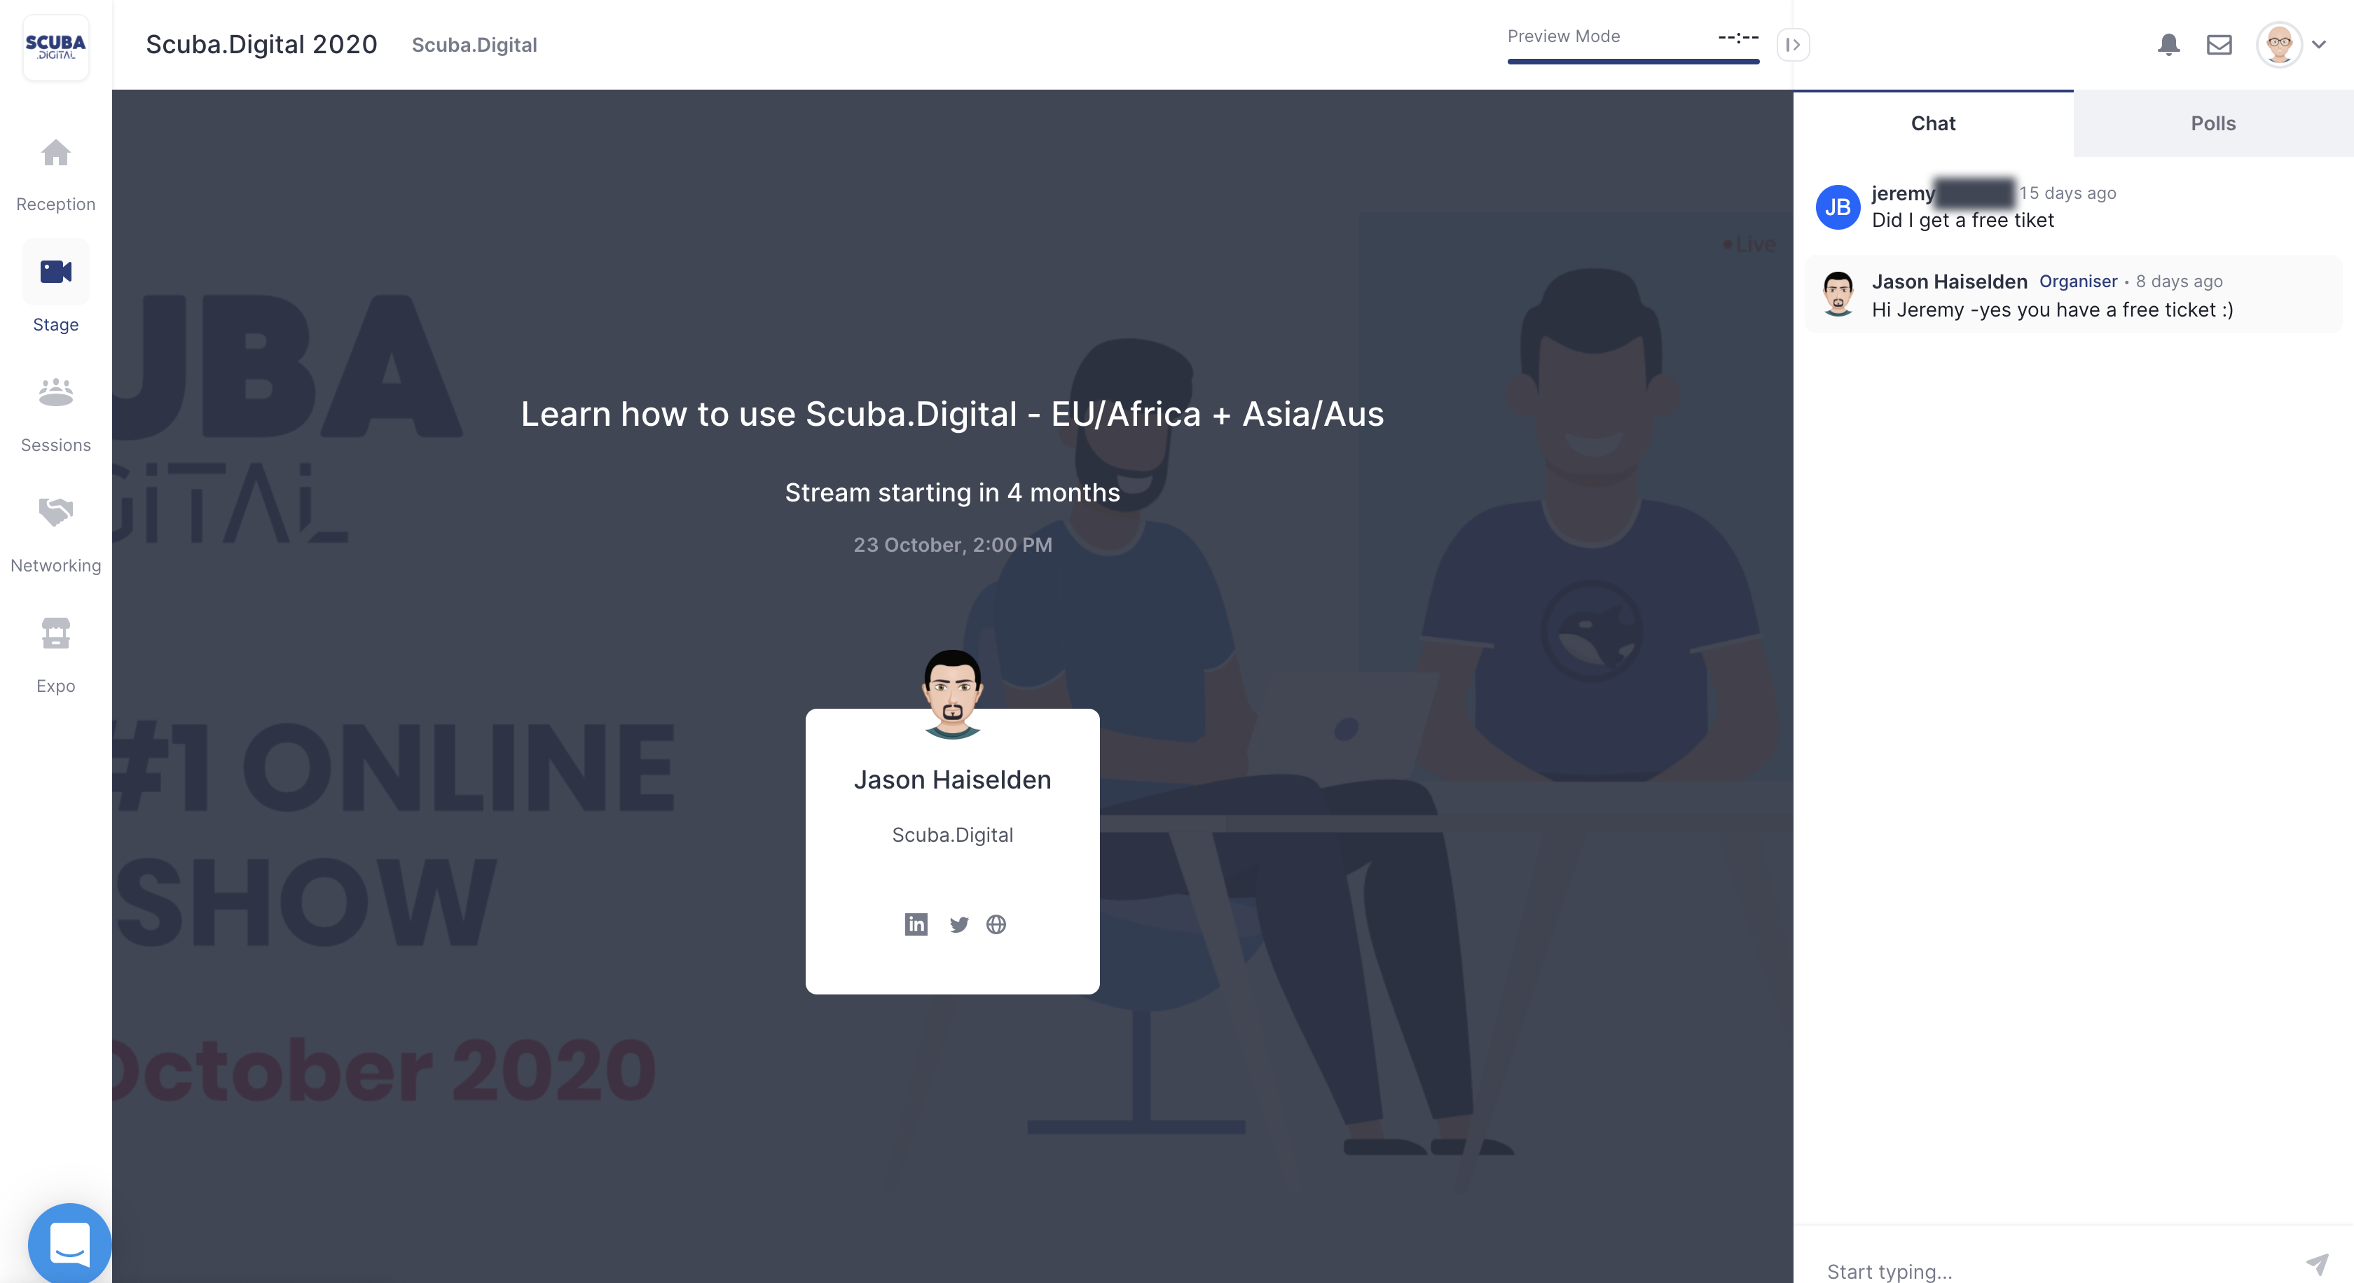2354x1283 pixels.
Task: Click the speaker card avatar photo
Action: (952, 693)
